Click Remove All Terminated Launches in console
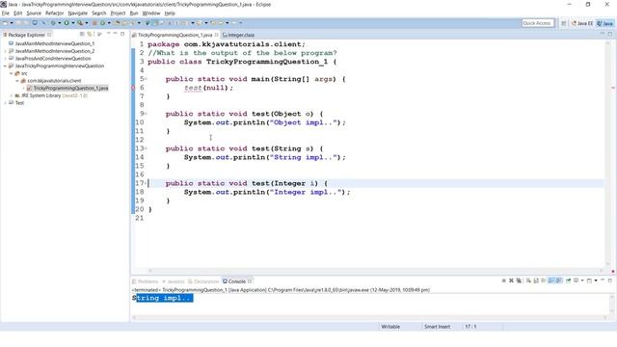 click(x=519, y=280)
